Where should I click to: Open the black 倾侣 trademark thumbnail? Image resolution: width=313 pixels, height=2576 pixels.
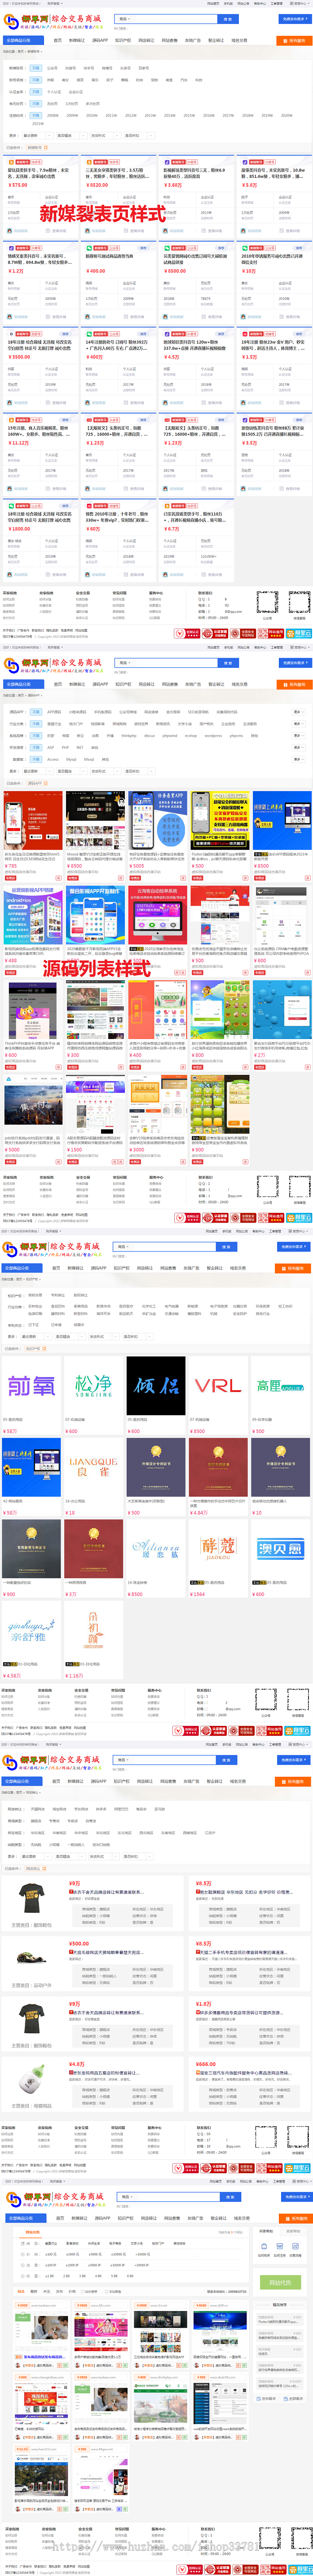156,1385
